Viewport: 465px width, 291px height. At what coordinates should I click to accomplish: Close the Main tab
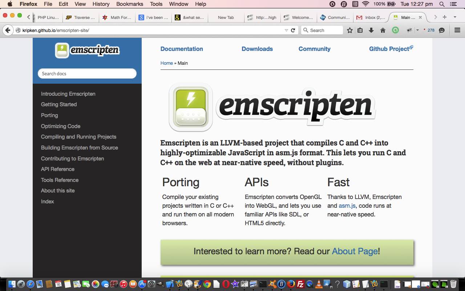point(420,17)
